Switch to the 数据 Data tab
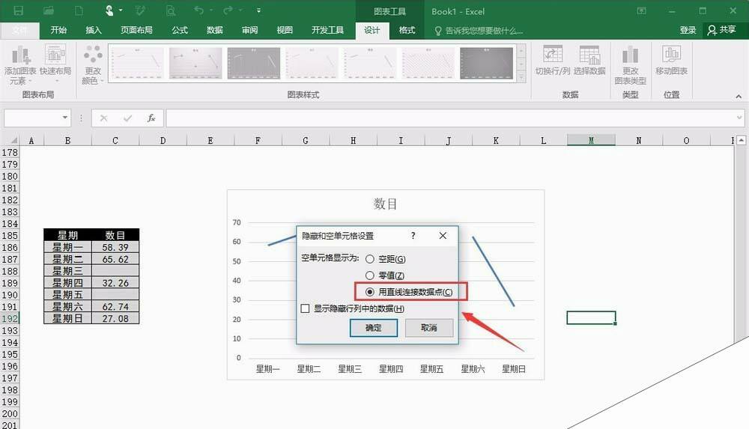The image size is (749, 429). [x=214, y=30]
